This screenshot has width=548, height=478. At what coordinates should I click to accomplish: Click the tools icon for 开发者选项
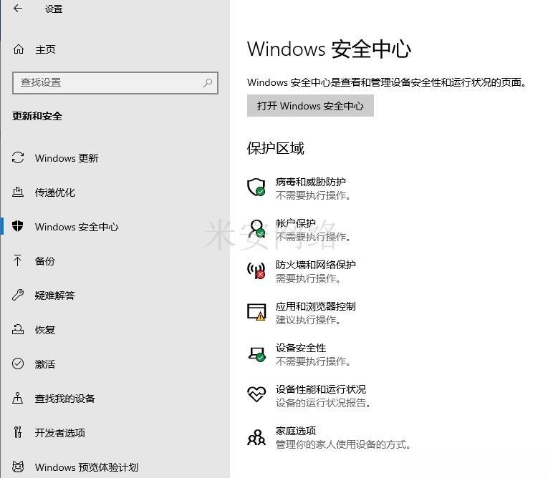click(x=17, y=432)
